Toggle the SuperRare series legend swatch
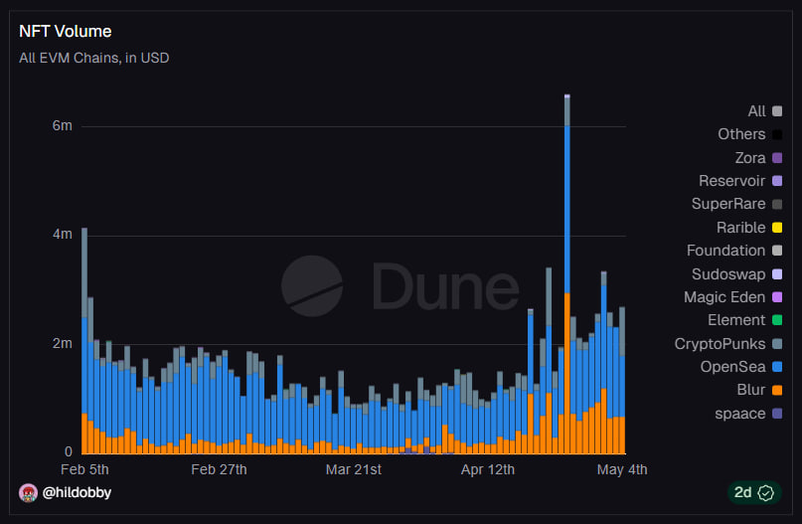Viewport: 802px width, 524px height. (x=777, y=204)
